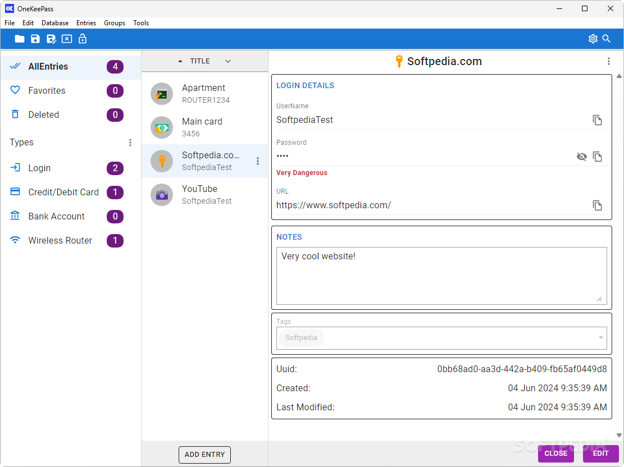Click the Deleted trash icon
This screenshot has width=624, height=467.
15,115
